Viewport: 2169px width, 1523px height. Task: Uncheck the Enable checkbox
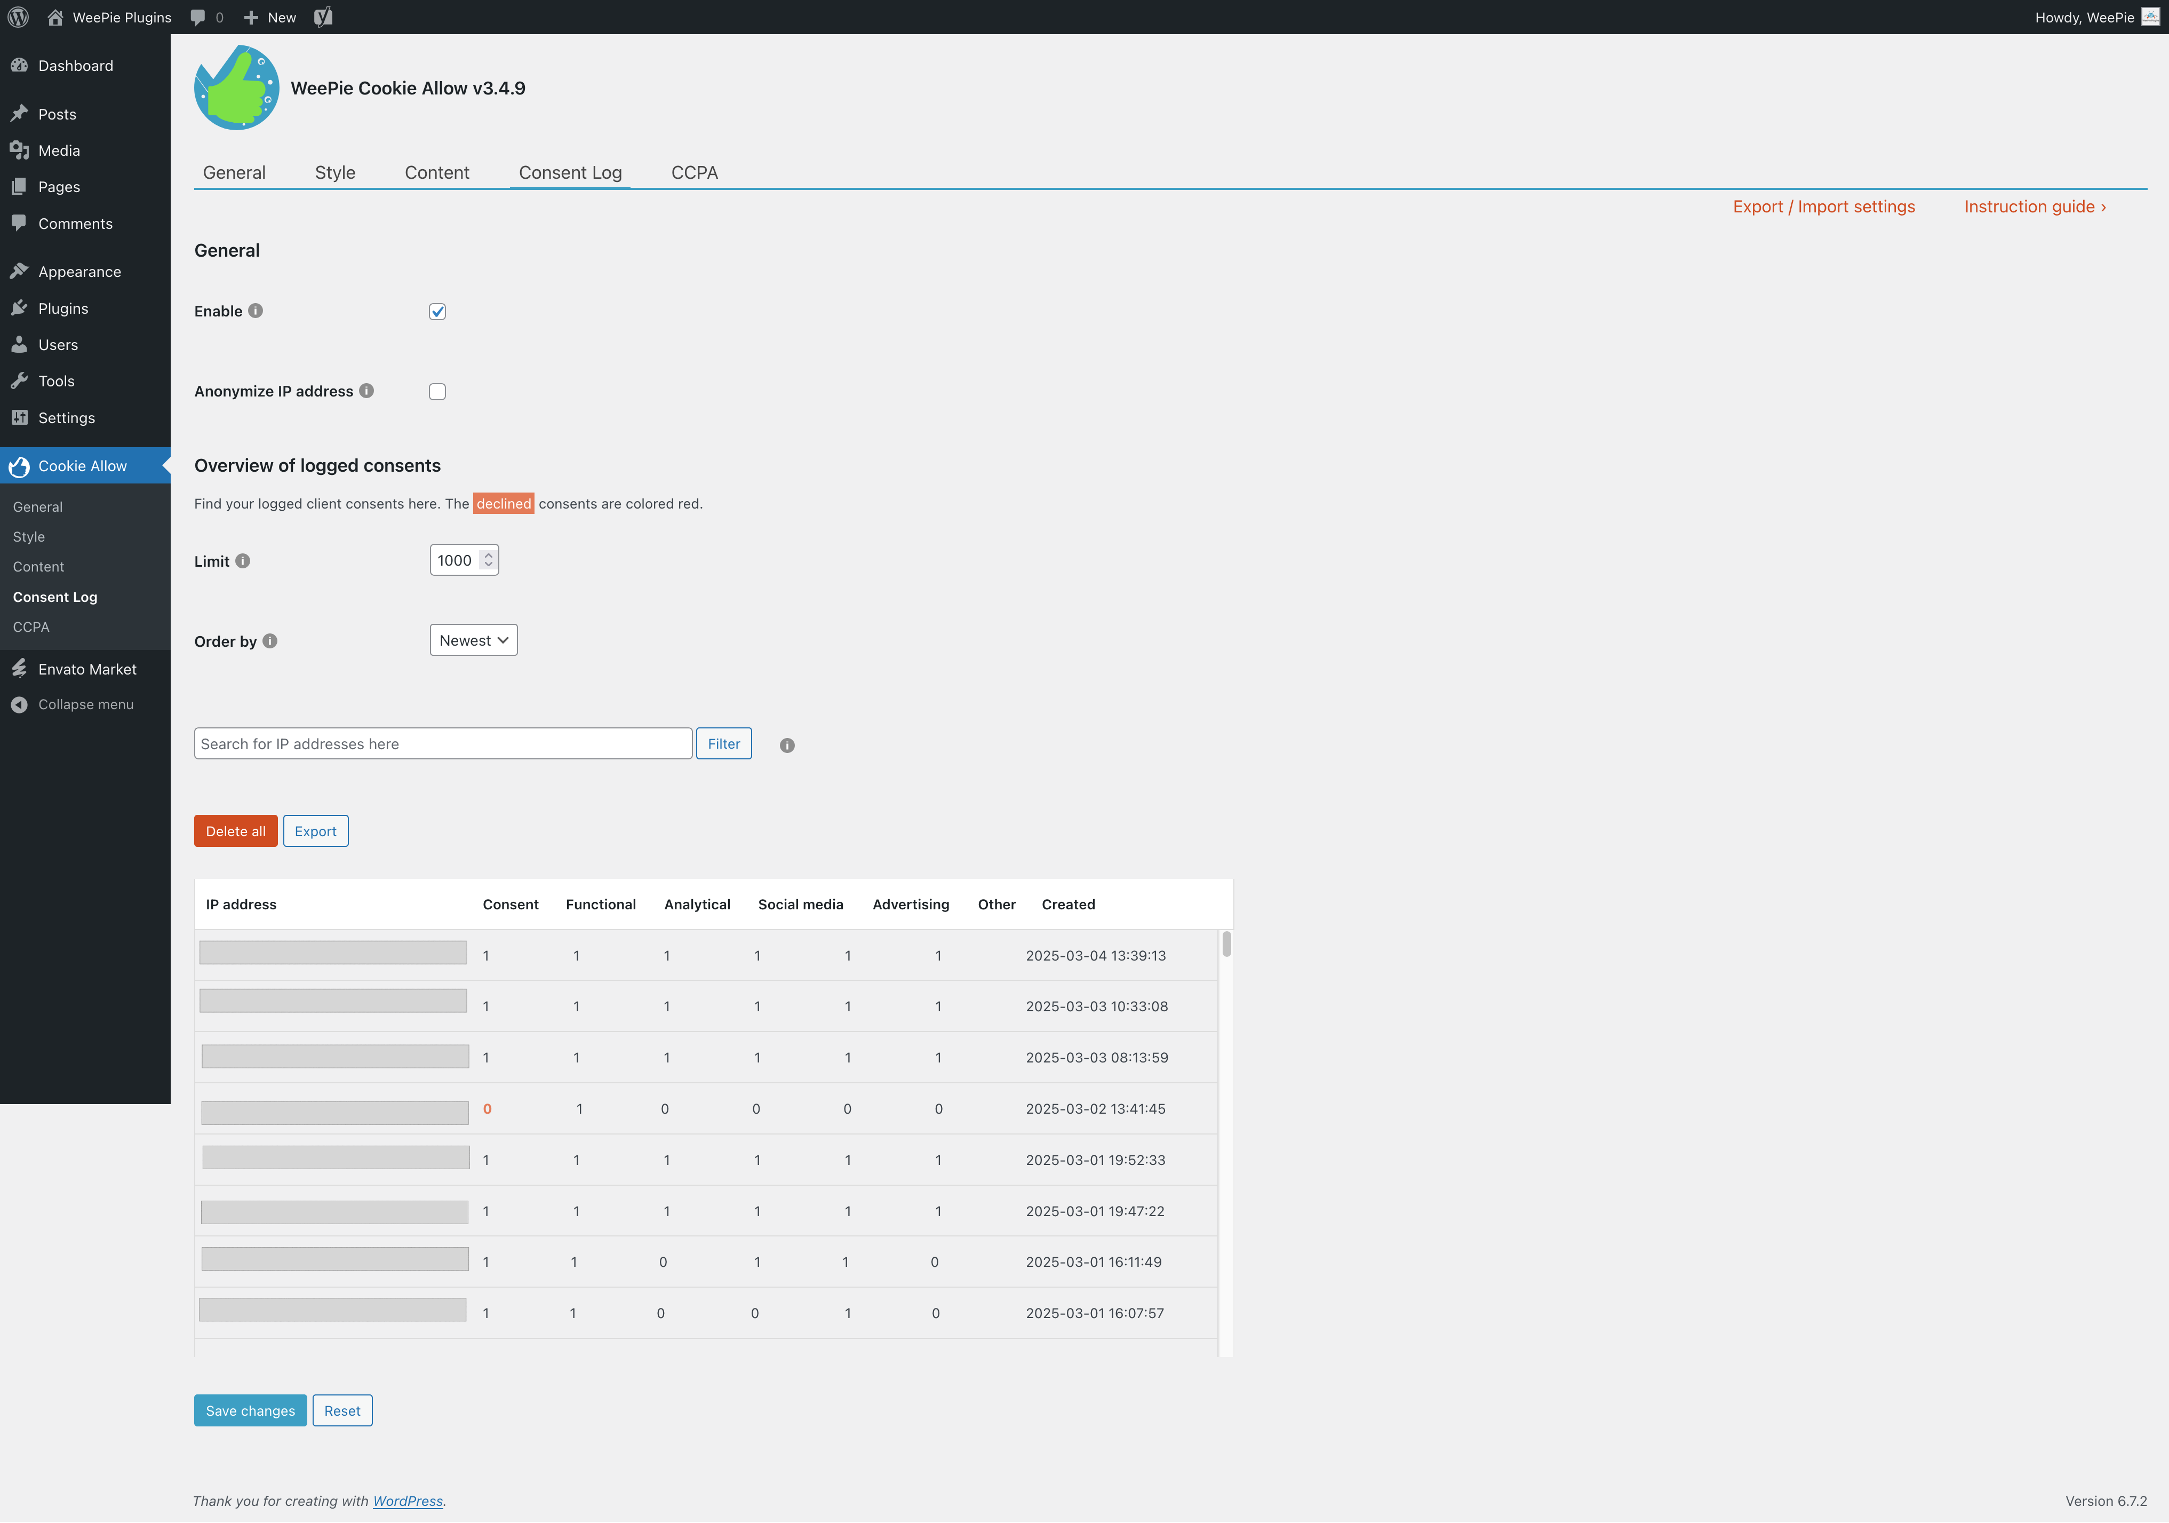(437, 312)
